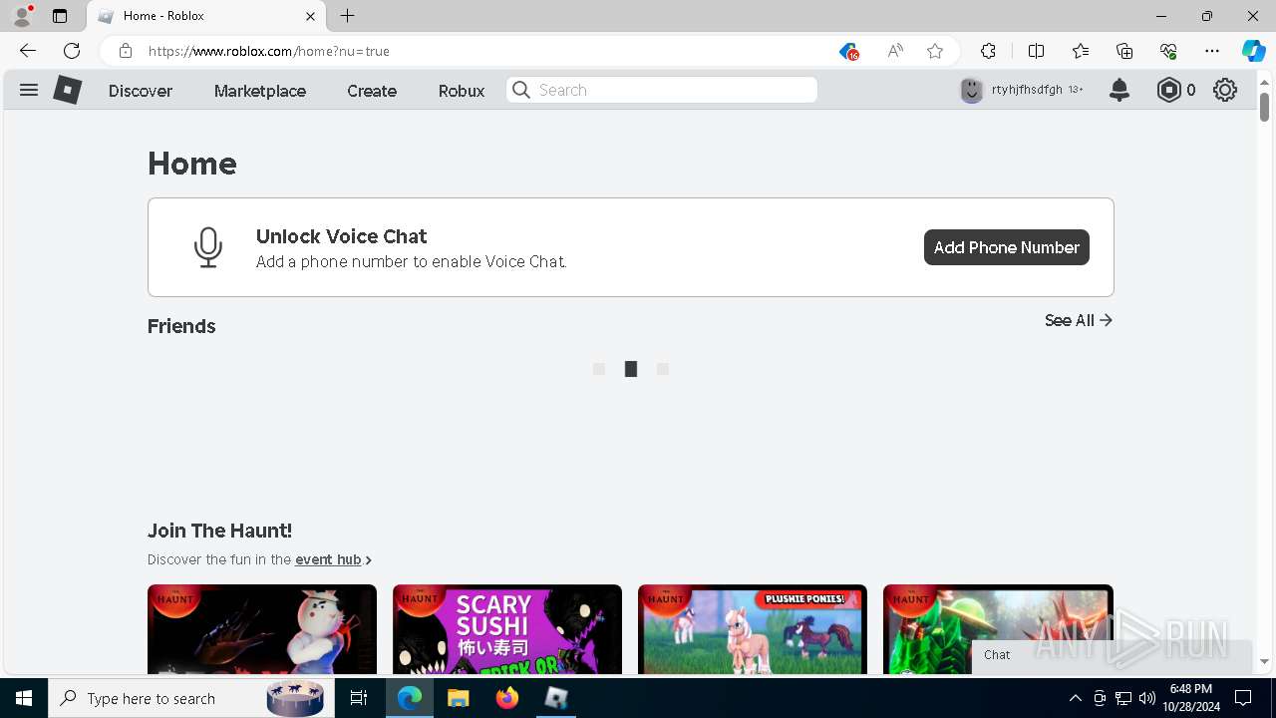
Task: Open Edge Settings and more menu
Action: [x=1212, y=51]
